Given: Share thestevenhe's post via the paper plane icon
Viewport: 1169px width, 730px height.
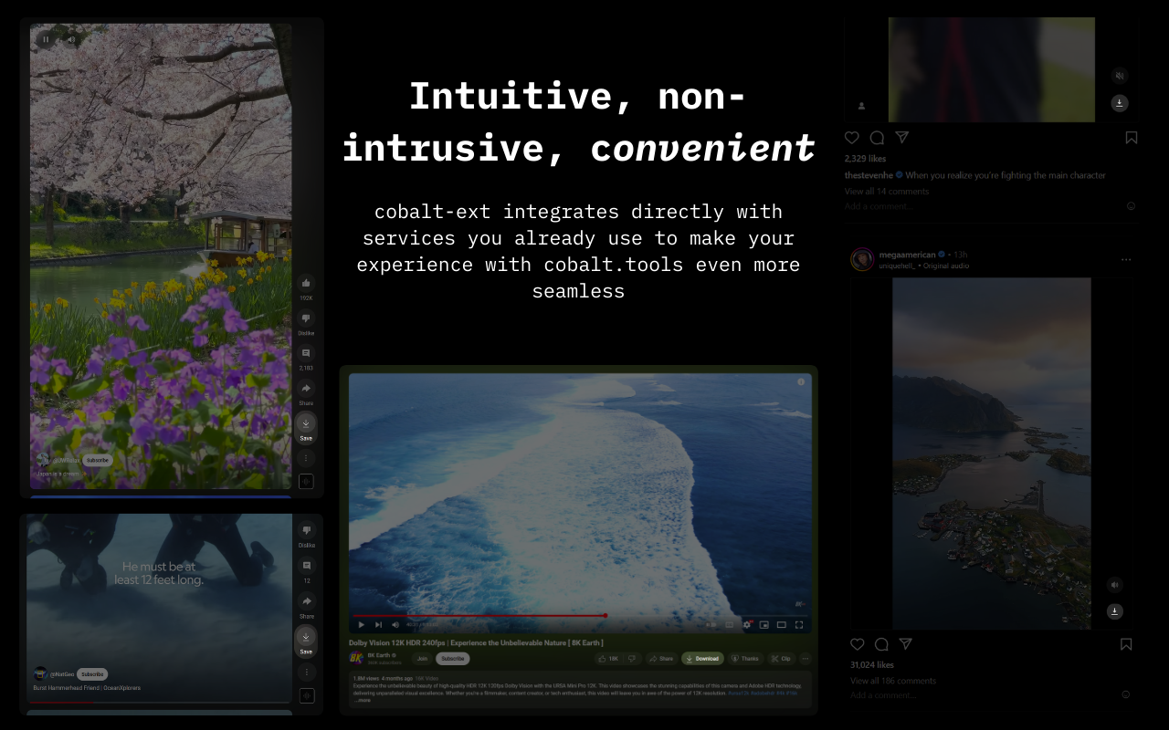Looking at the screenshot, I should (x=901, y=137).
